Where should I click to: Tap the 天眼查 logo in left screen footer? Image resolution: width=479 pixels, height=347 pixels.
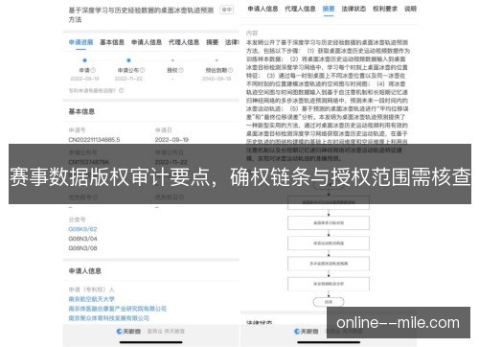[x=128, y=332]
